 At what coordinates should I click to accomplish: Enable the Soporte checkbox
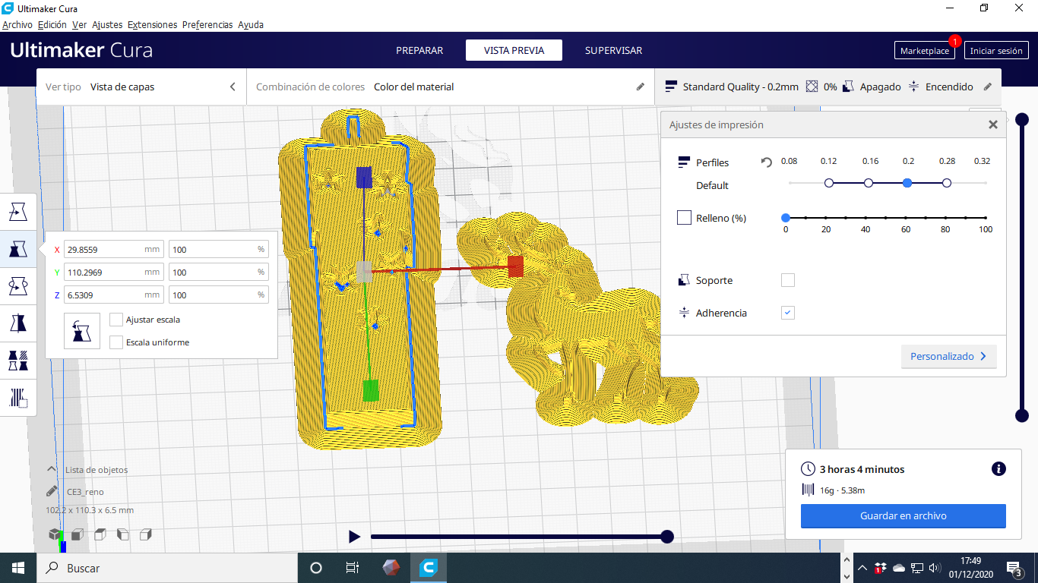pos(788,280)
